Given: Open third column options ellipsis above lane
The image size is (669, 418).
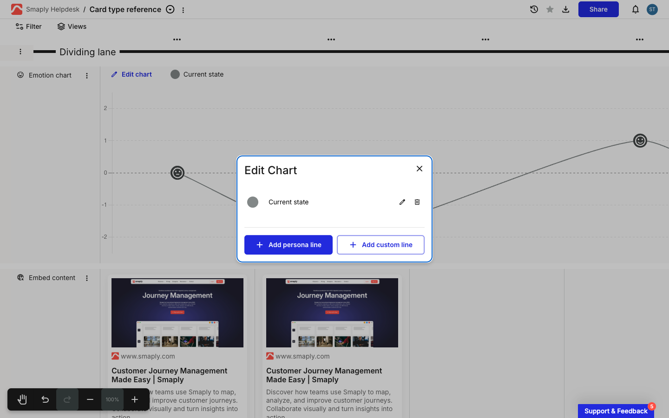Looking at the screenshot, I should point(485,39).
